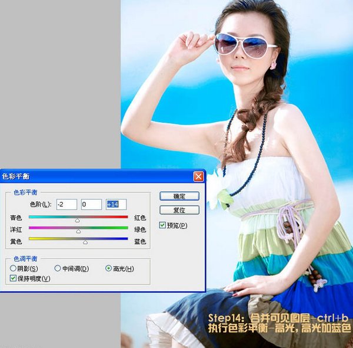
Task: Click the 复位 button
Action: point(179,210)
